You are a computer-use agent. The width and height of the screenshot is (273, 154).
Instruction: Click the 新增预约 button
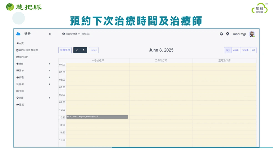[65, 50]
